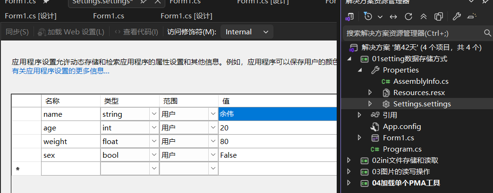Open the 有关应用程序设置的更多信息 link
493x193 pixels.
[x=60, y=71]
